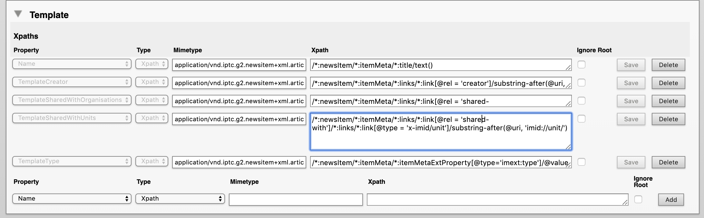
Task: Delete the TemplateType xpath row
Action: point(668,163)
